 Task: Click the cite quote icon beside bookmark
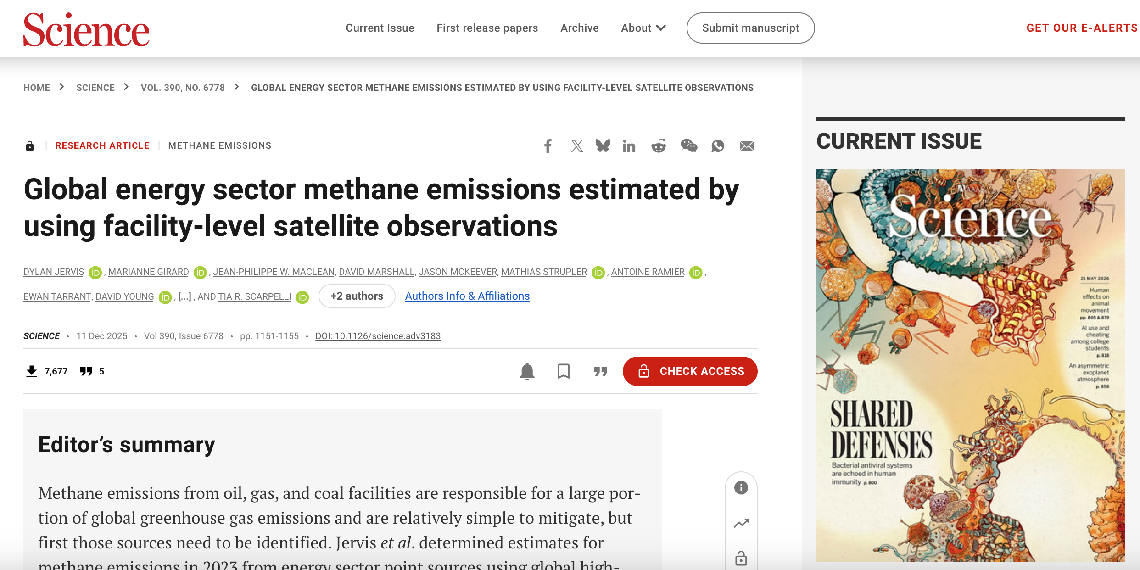pyautogui.click(x=600, y=371)
